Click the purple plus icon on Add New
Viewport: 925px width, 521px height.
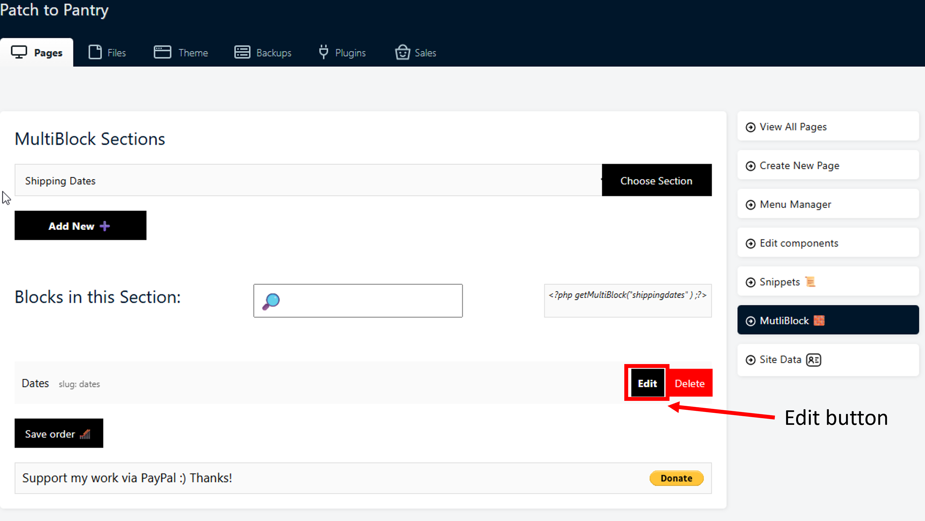point(105,226)
